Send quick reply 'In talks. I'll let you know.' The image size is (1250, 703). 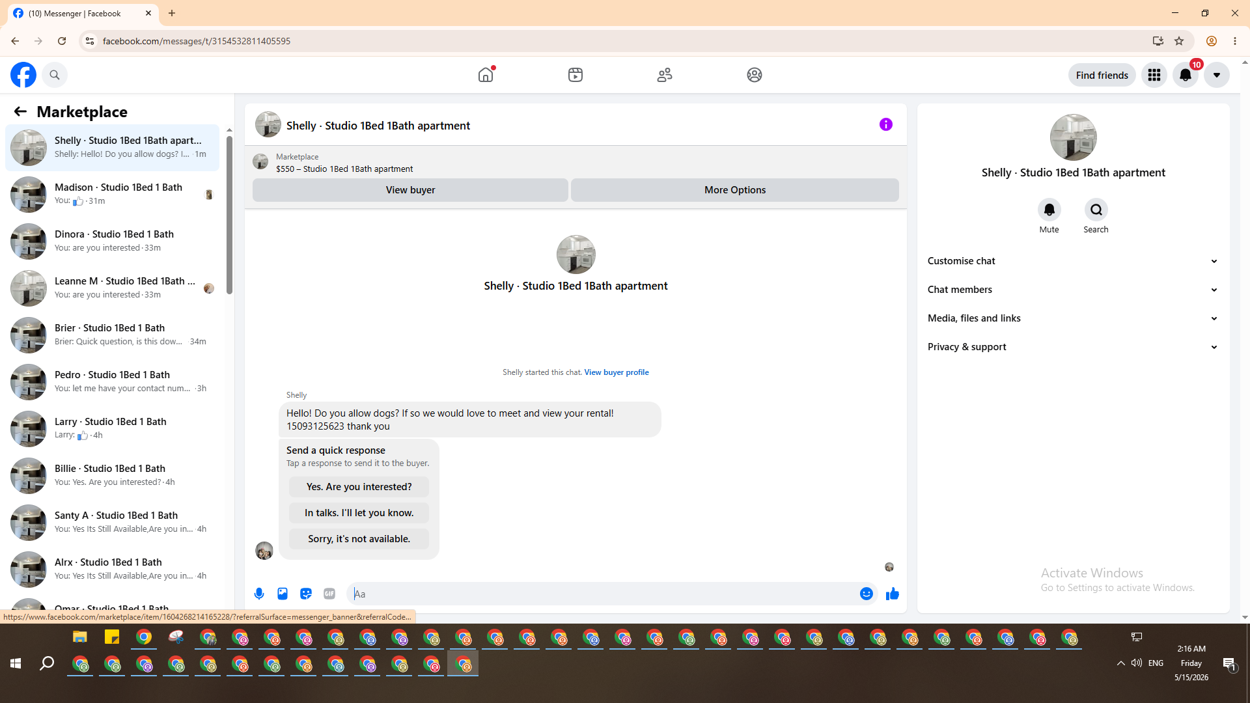pos(359,513)
